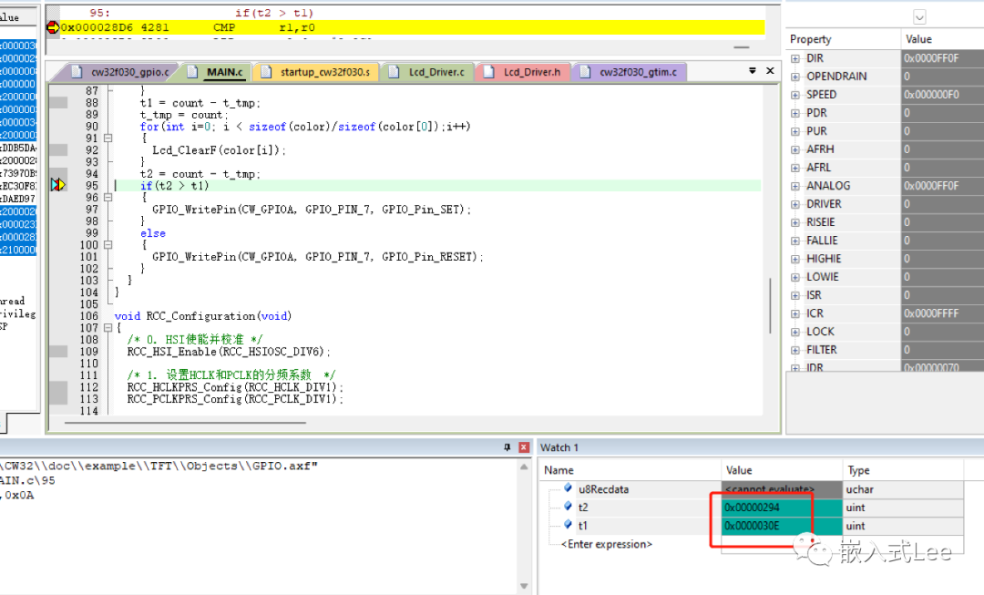Open the cw32f030_gtim.c tab
The image size is (984, 595).
[637, 72]
